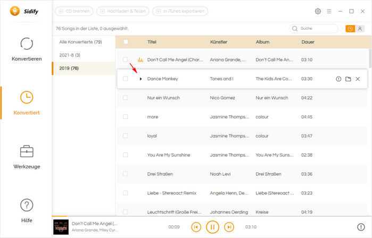Show info for Dance Monkey

(338, 79)
